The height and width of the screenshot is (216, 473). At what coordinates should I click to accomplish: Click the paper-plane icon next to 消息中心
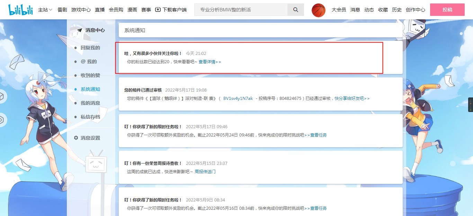[80, 30]
